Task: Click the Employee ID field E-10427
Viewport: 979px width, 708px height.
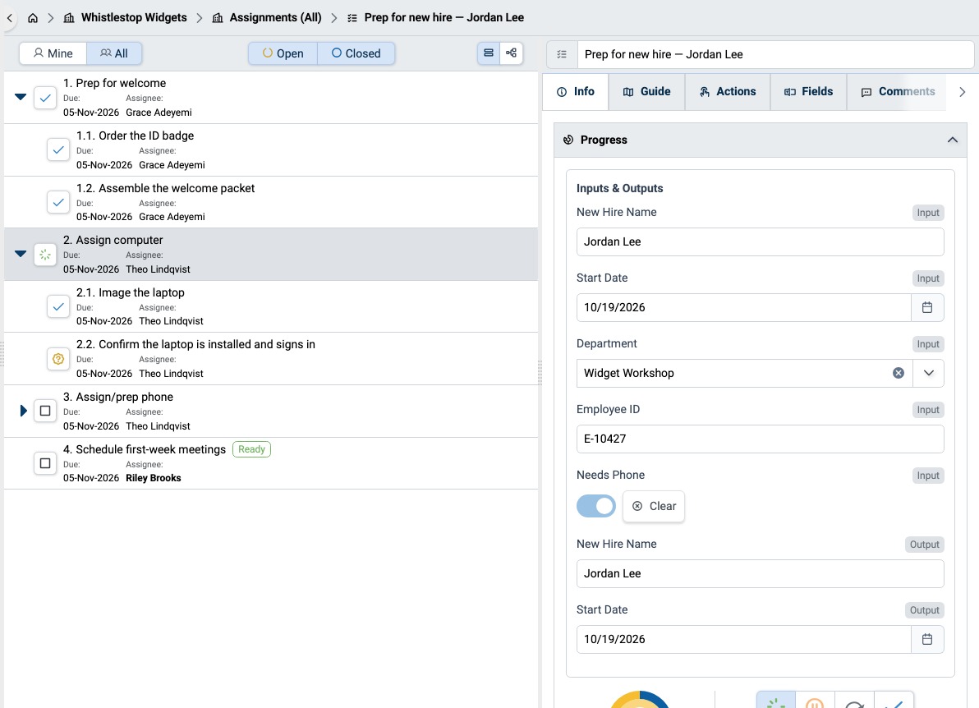Action: (x=760, y=439)
